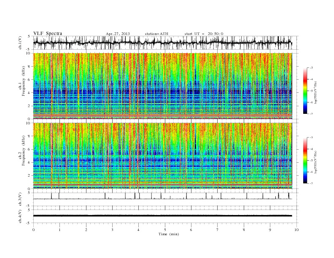Click inside the ch.1 voltage waveform plot
This screenshot has width=334, height=258.
166,43
